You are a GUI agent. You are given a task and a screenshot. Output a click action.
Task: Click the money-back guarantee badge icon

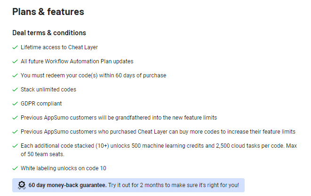tap(22, 185)
